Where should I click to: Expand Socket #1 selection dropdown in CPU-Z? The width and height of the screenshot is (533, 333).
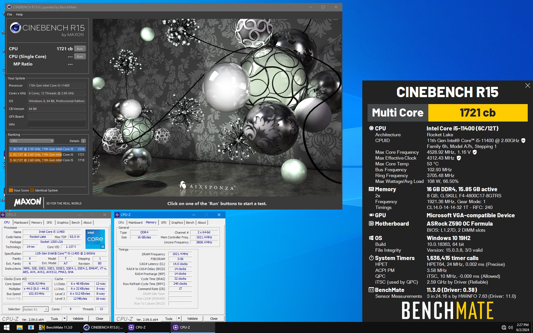[x=36, y=309]
